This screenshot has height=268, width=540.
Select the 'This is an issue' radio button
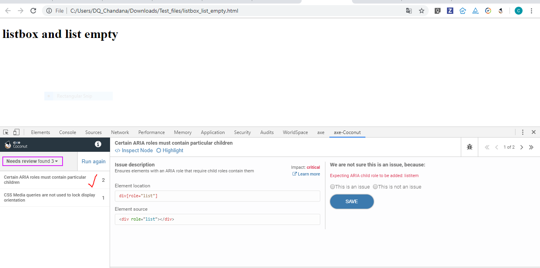(332, 187)
